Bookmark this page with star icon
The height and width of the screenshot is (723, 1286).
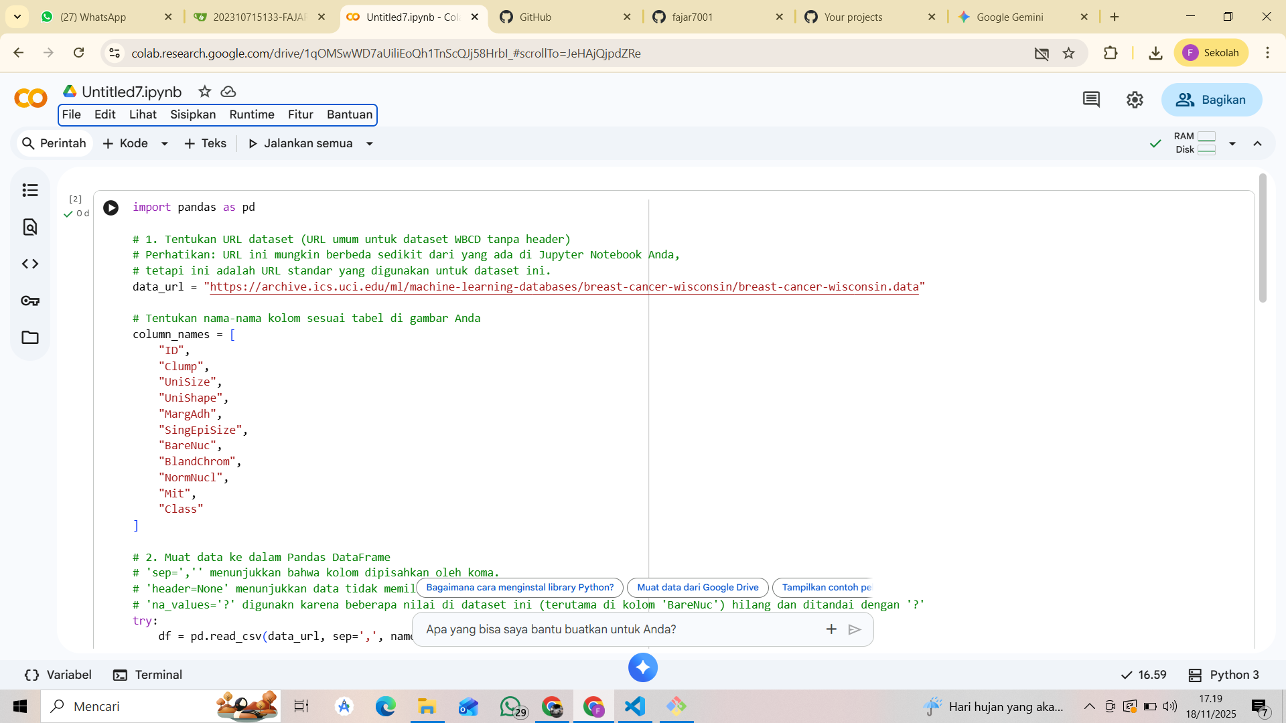(x=1069, y=53)
